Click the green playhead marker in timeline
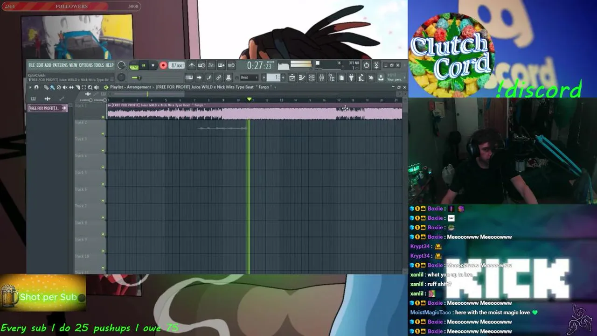This screenshot has width=597, height=336. pyautogui.click(x=250, y=99)
